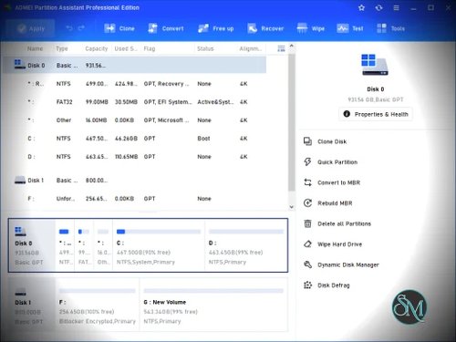
Task: Select the FAT32 EFI System partition row
Action: tap(135, 102)
